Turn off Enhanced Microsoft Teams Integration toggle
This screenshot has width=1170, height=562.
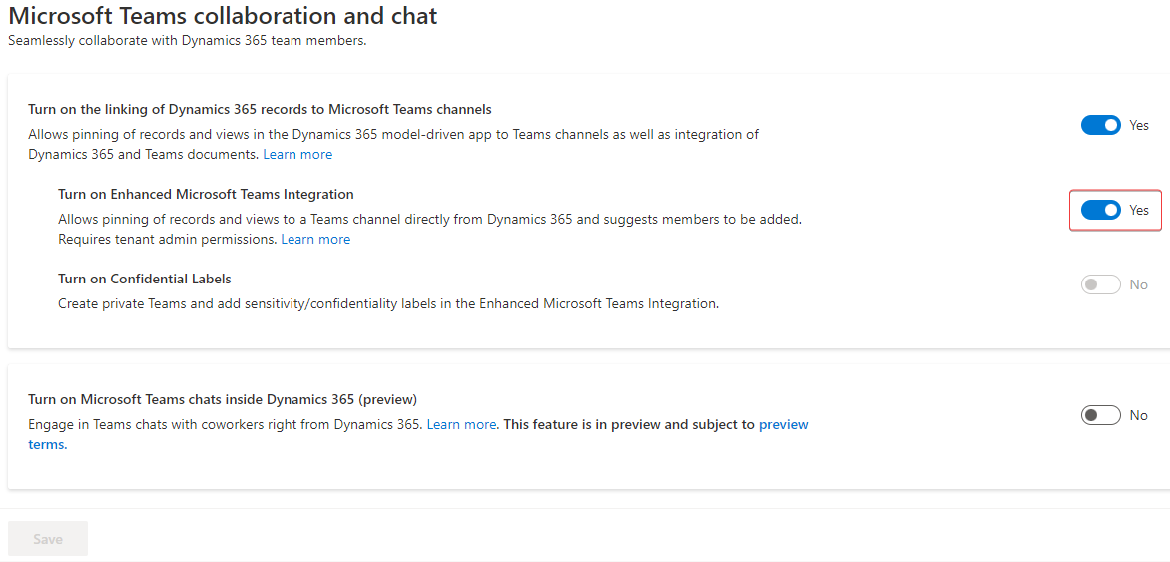(x=1100, y=211)
